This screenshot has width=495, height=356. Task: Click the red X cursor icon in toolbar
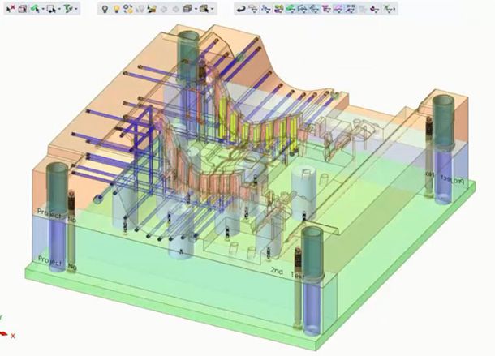point(11,8)
